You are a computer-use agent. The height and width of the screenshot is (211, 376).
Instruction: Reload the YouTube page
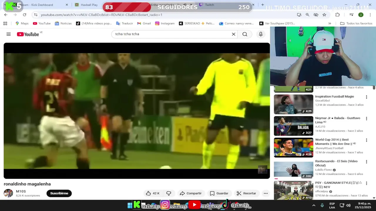[24, 15]
